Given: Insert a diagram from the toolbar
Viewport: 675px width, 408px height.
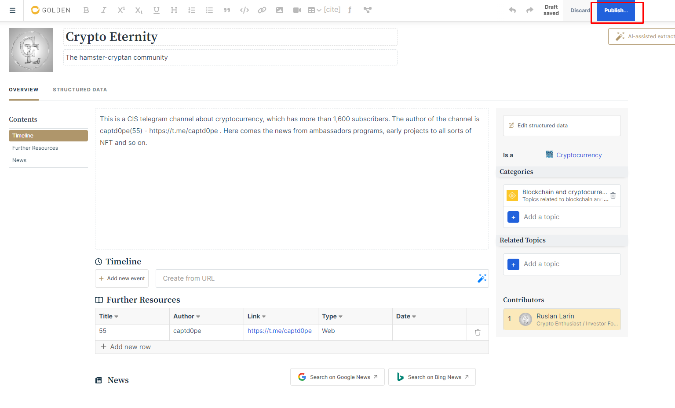Looking at the screenshot, I should pos(368,10).
